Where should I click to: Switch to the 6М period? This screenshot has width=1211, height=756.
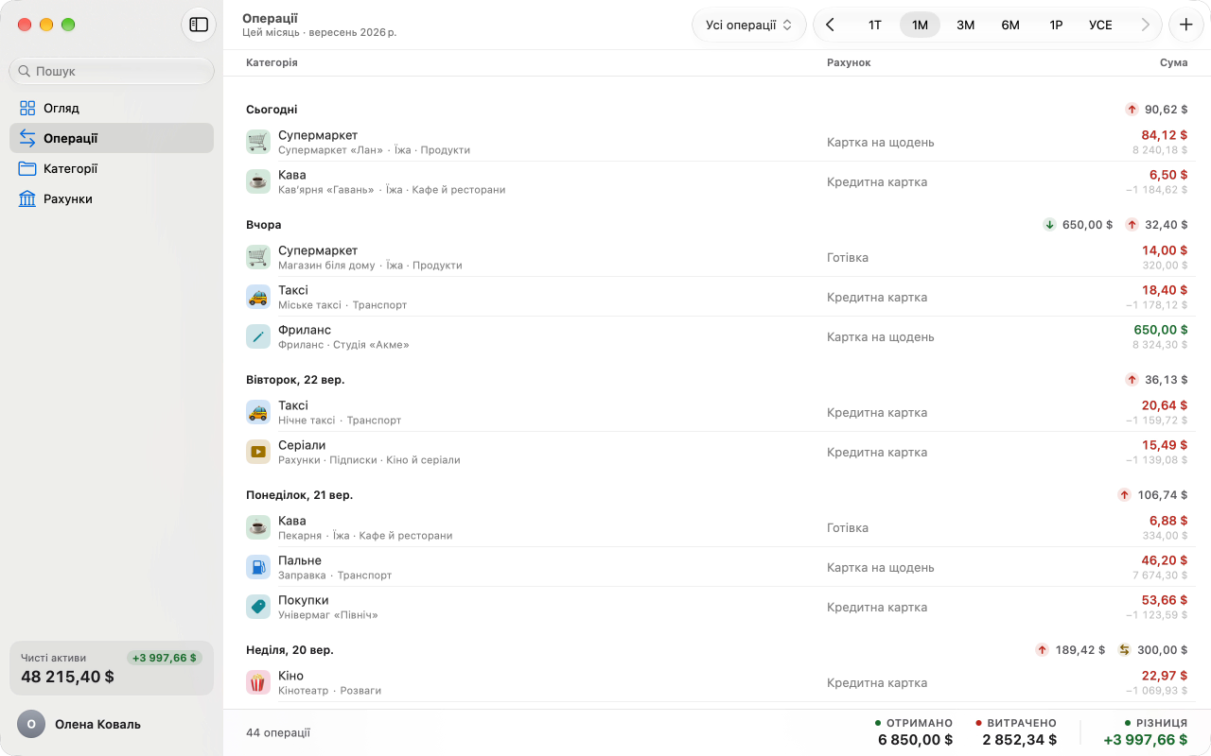coord(1010,25)
